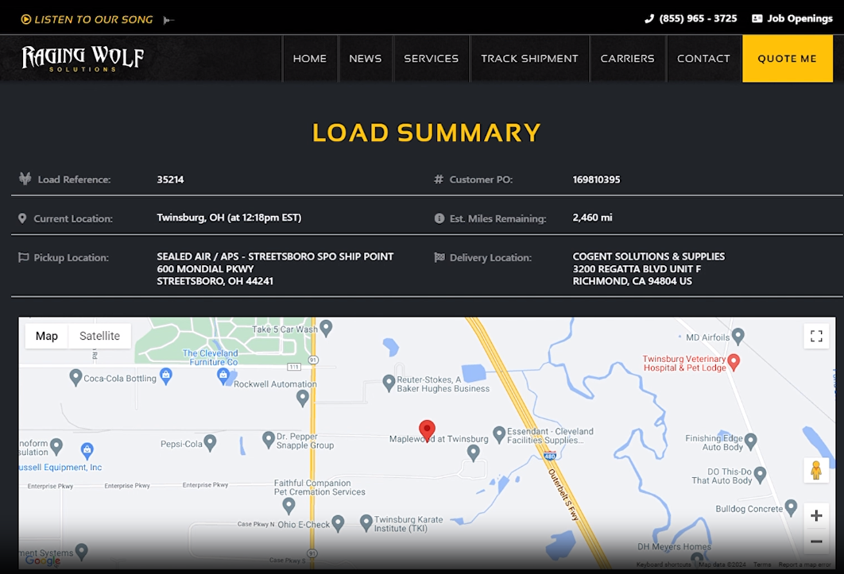The width and height of the screenshot is (844, 574).
Task: Toggle fullscreen mode on the map
Action: 816,336
